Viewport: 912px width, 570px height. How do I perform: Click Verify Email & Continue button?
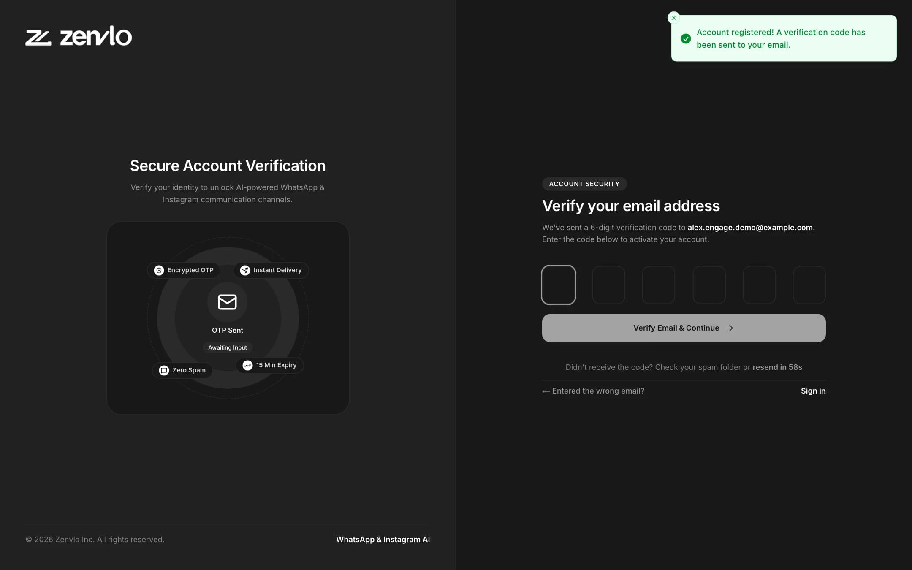684,328
